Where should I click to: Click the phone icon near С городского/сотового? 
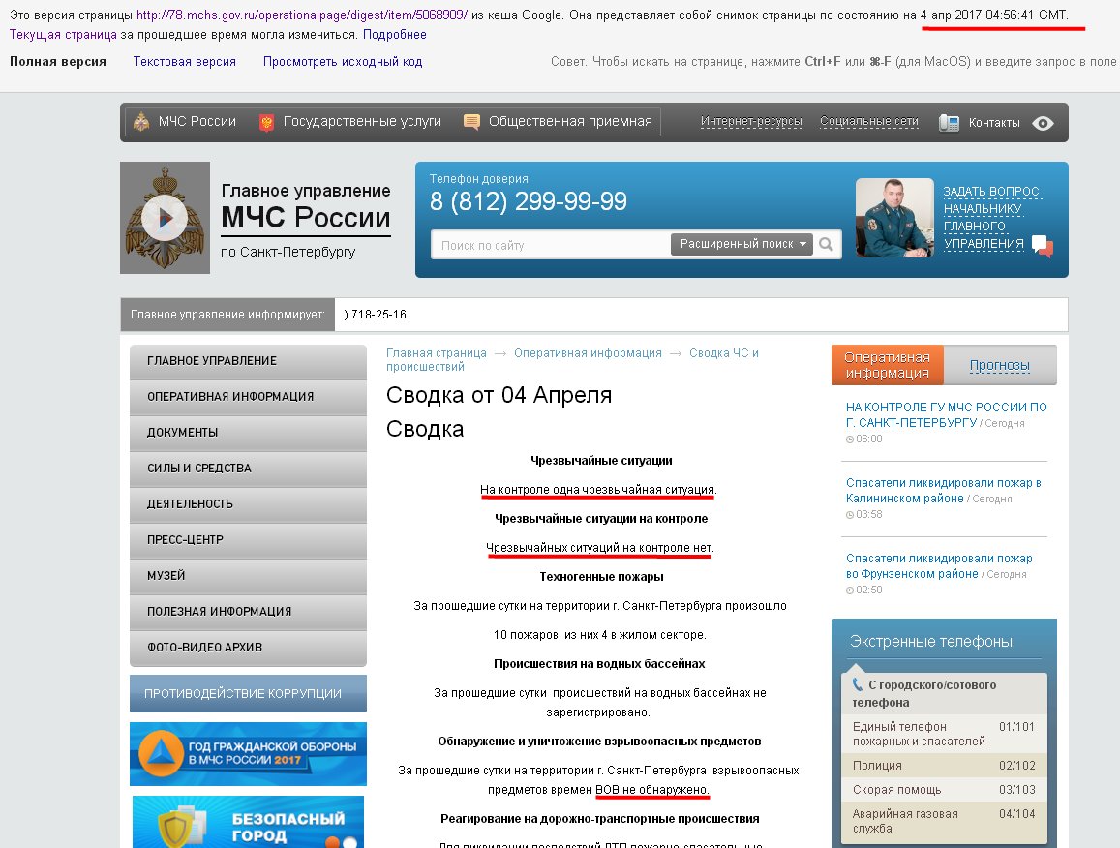point(858,684)
